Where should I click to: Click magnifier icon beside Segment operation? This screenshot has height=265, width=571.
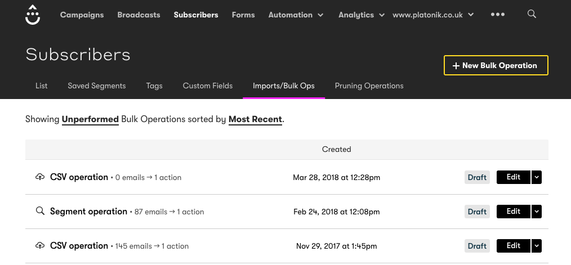(40, 212)
